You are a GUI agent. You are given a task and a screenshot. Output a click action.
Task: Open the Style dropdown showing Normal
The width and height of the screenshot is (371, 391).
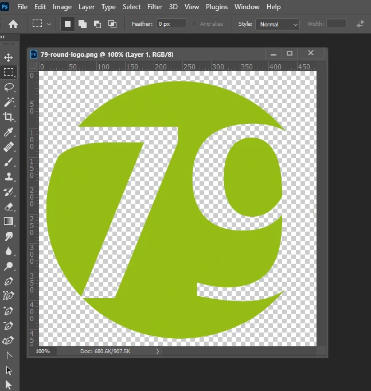point(278,24)
